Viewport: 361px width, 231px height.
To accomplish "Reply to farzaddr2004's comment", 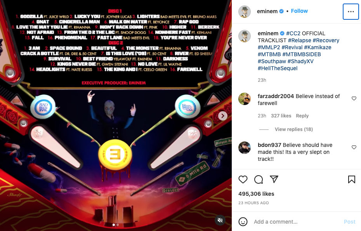I will coord(302,115).
